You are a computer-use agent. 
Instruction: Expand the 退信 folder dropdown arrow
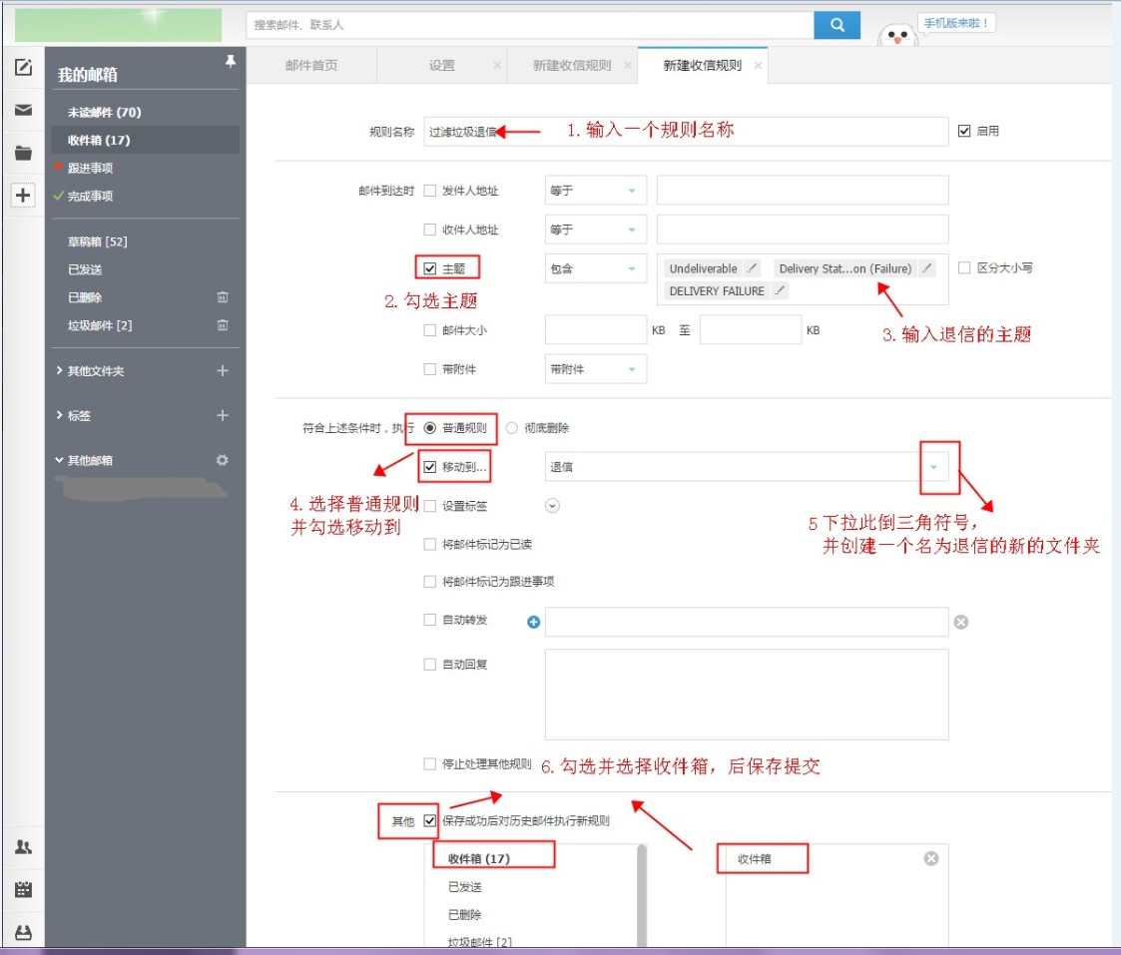[933, 467]
